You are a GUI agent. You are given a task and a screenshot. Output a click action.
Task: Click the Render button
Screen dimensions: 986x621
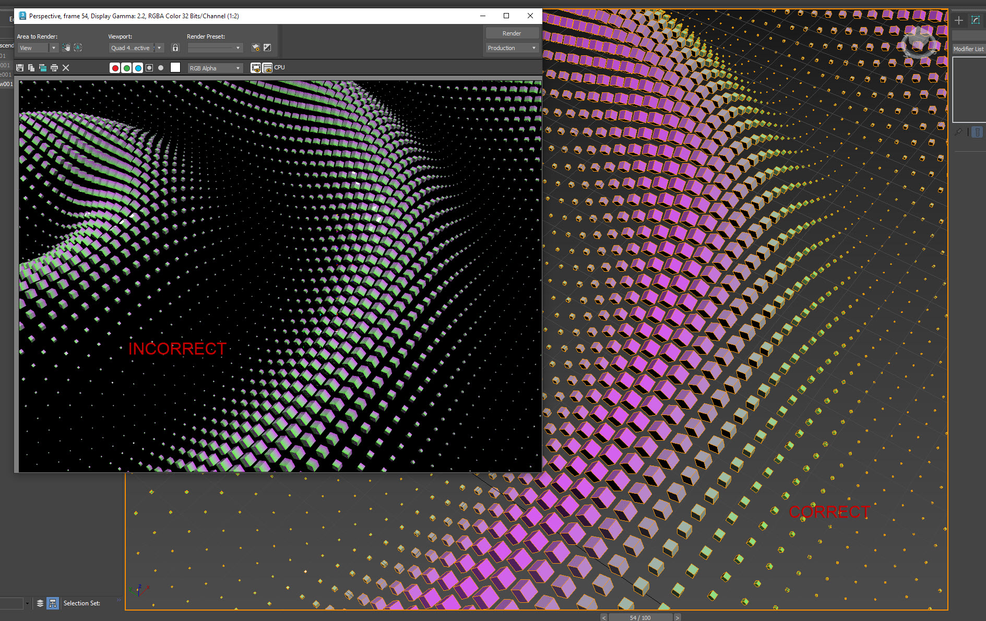512,33
